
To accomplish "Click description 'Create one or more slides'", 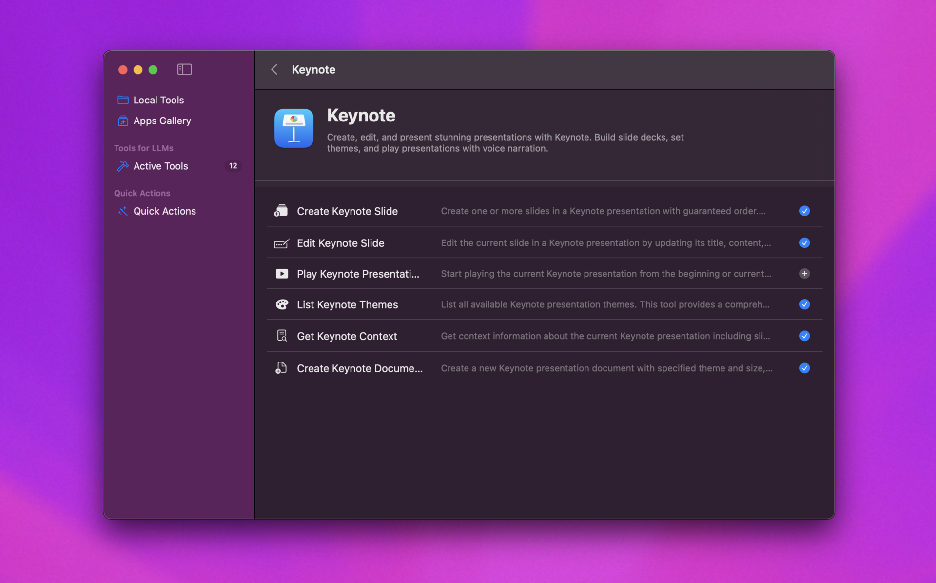I will 603,211.
